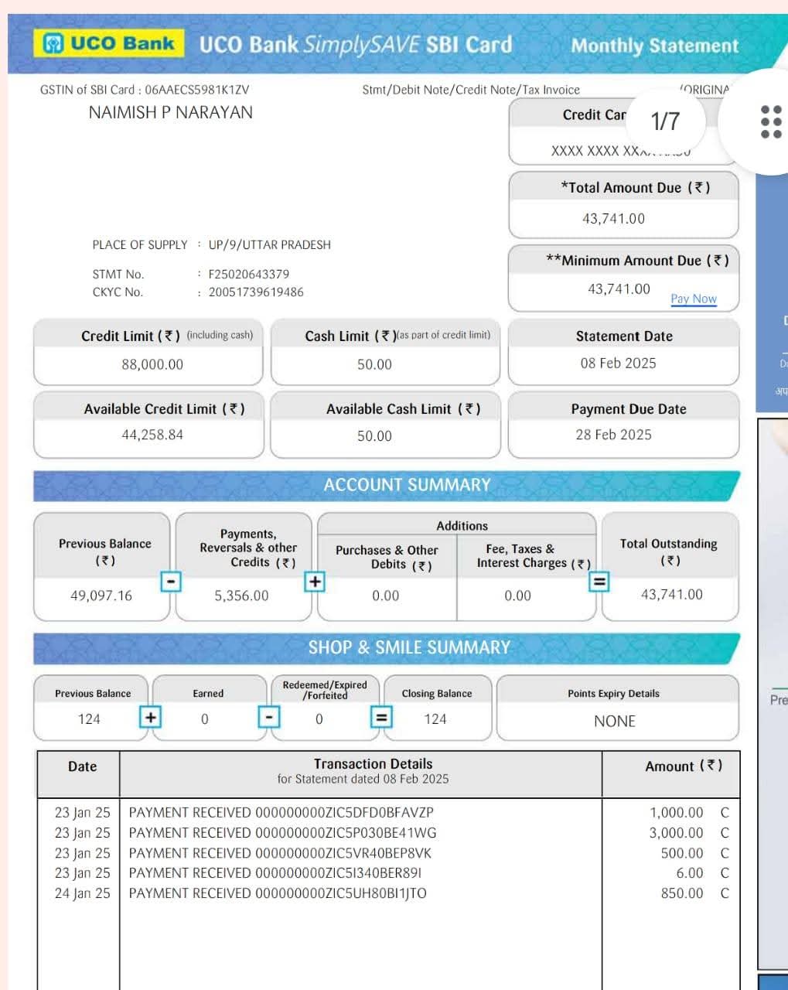Click the Stmt/Debit Note/Credit Note/Tax Invoice text
The width and height of the screenshot is (788, 990).
(x=471, y=90)
